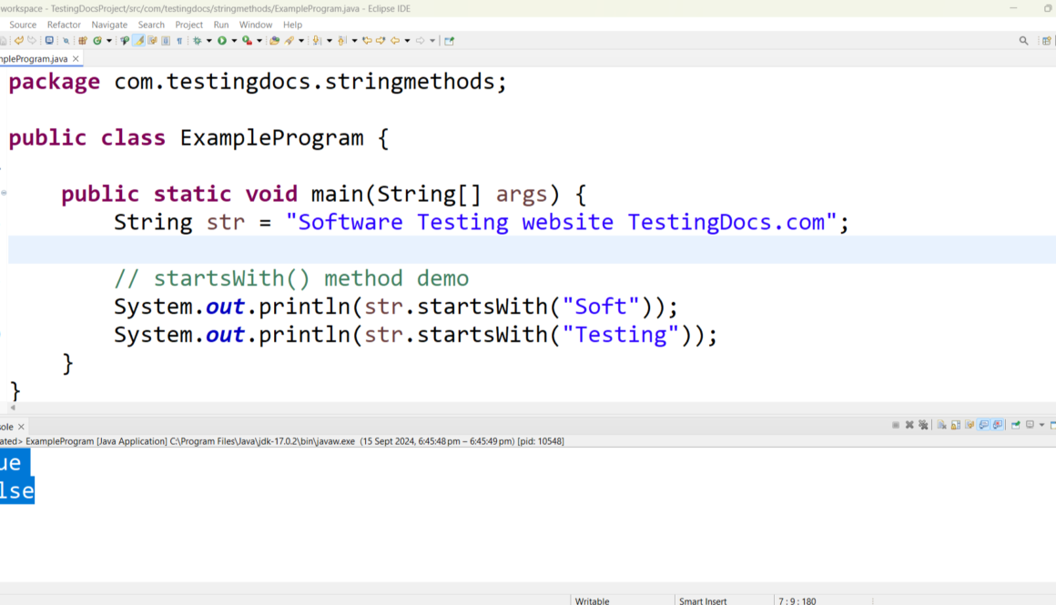Open the dropdown arrow beside the Debug icon
The image size is (1056, 605).
point(208,41)
